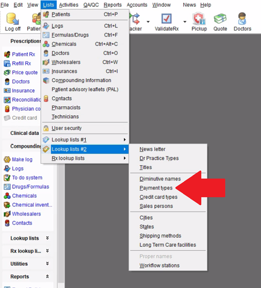
Task: Open dropdown arrow next to ValidateRx
Action: (x=185, y=22)
